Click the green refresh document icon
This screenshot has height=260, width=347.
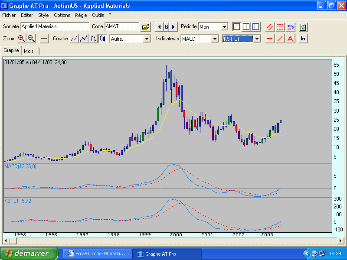click(x=303, y=27)
